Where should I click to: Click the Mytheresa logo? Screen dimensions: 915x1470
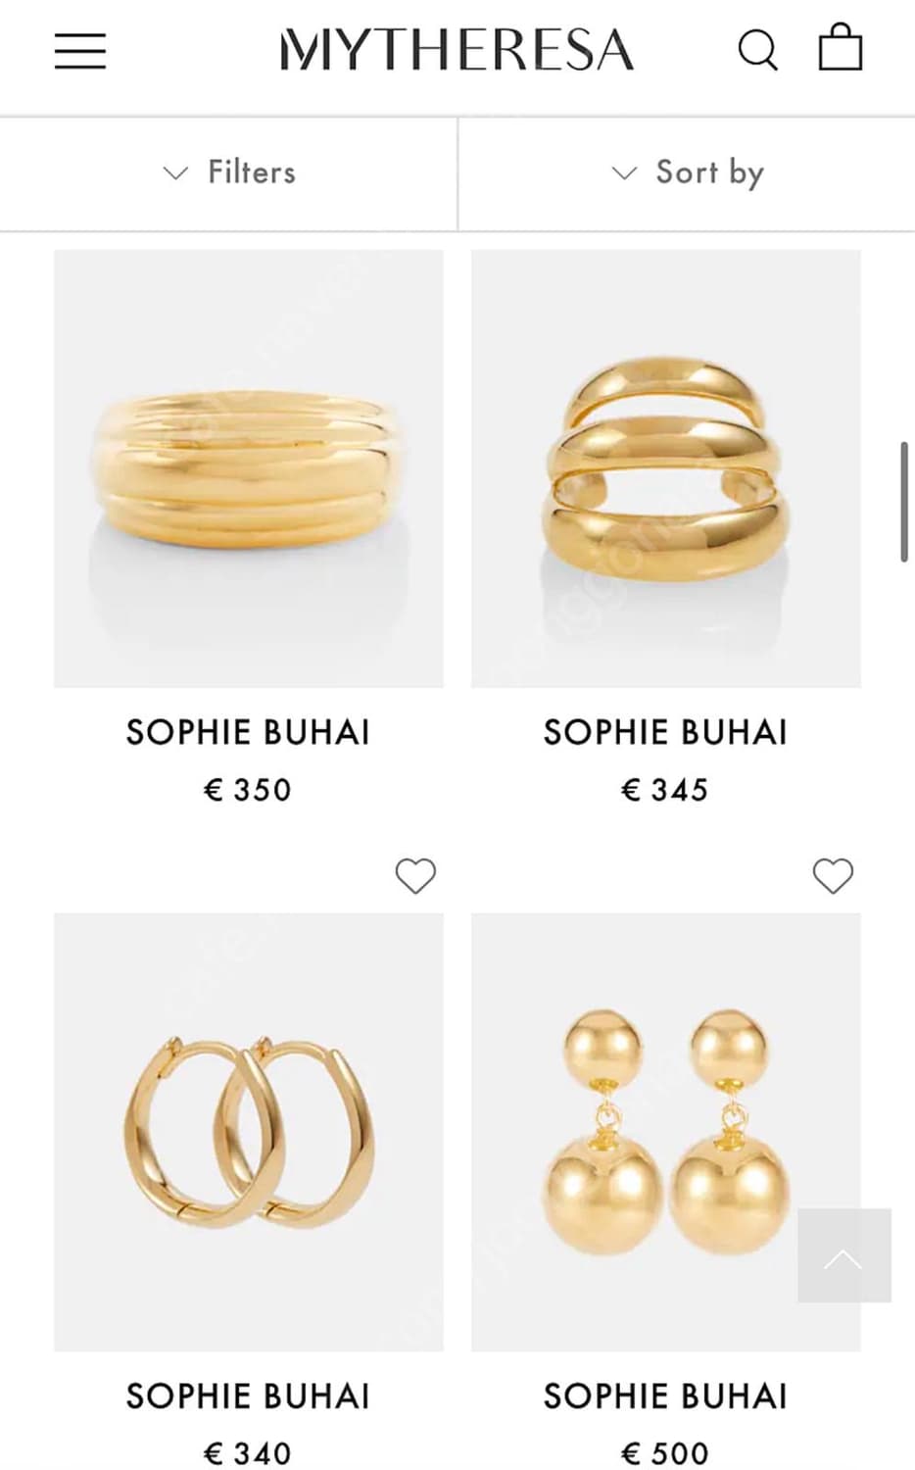tap(457, 50)
